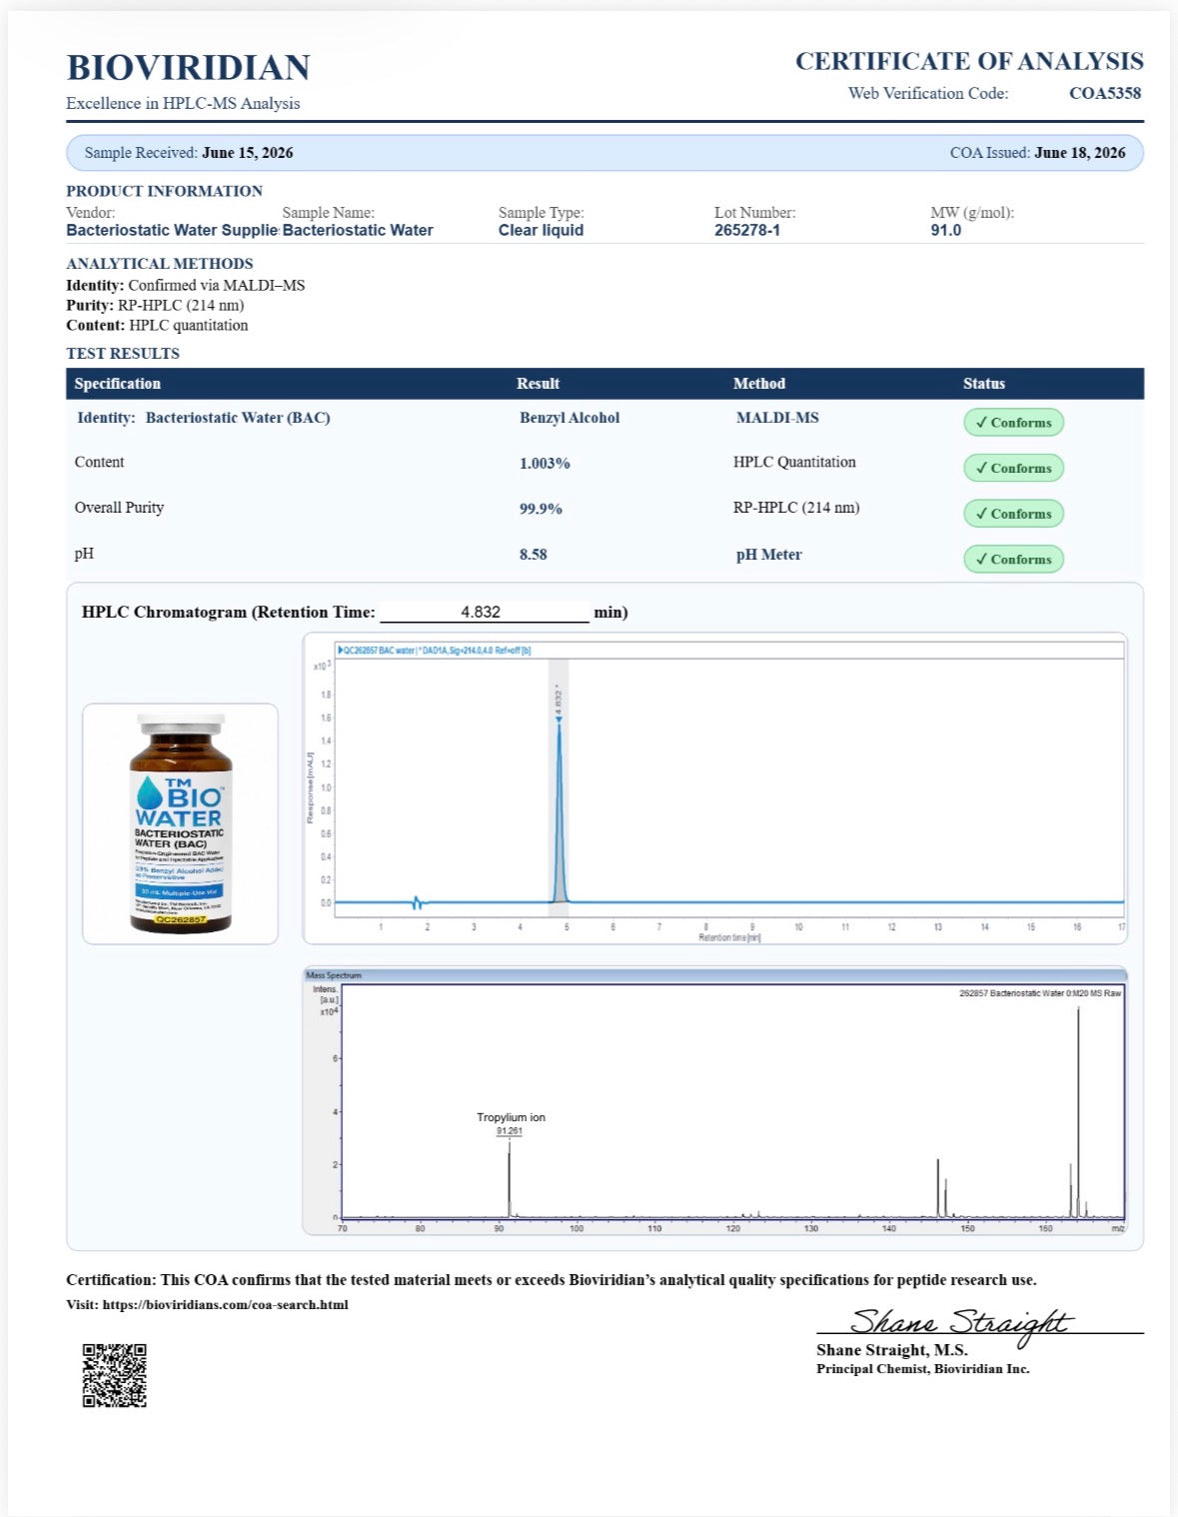
Task: Click the Sample Type value Clear liquid
Action: coord(541,230)
